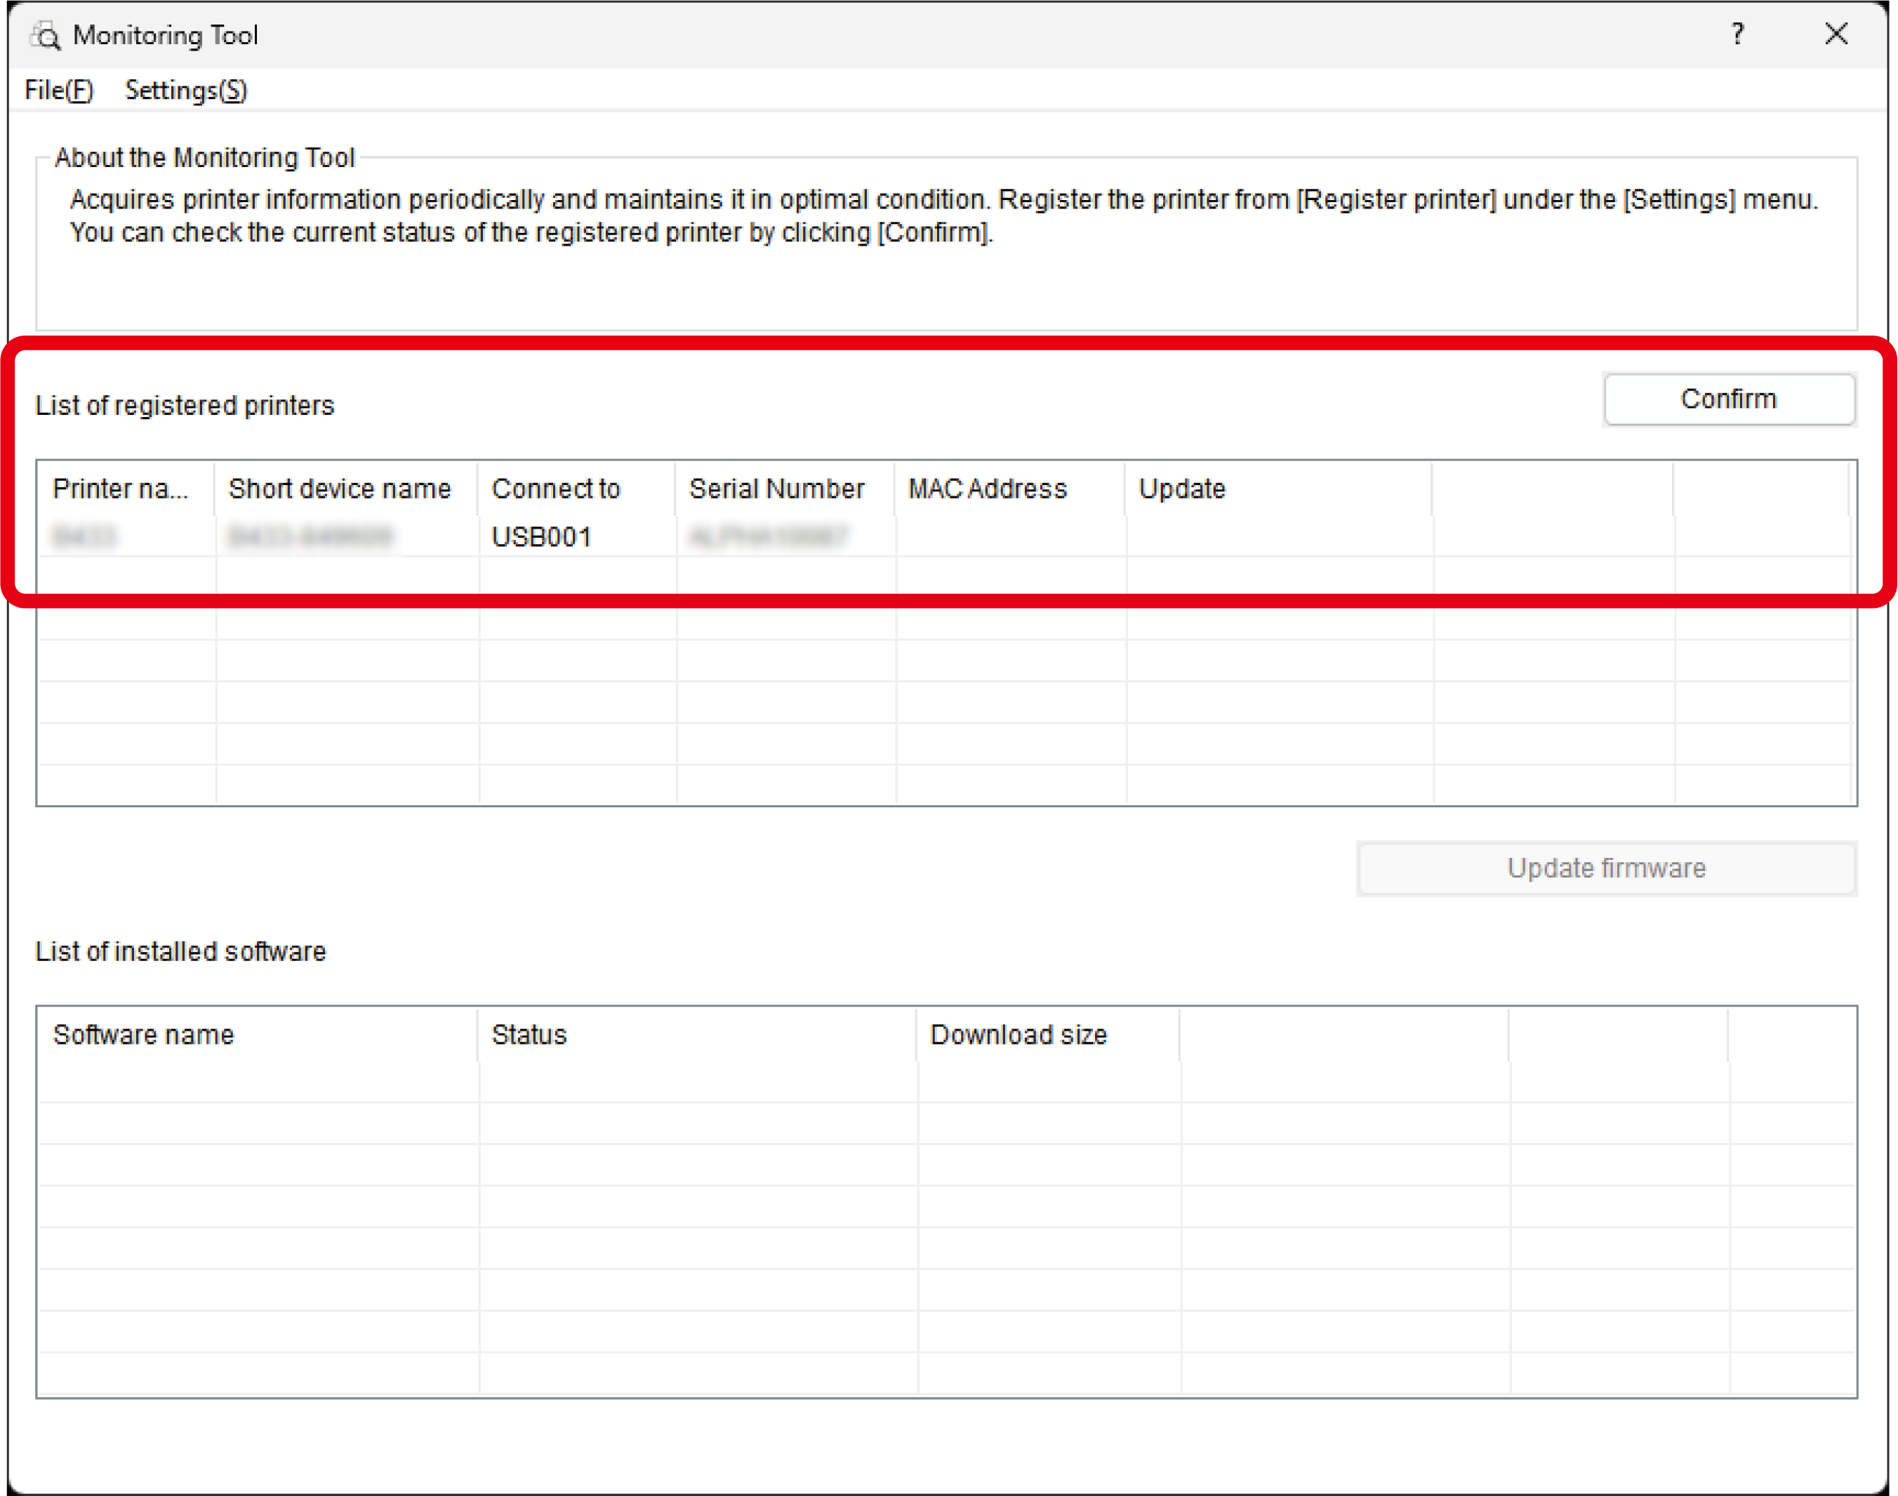Click the MAC Address column header

click(x=1010, y=489)
